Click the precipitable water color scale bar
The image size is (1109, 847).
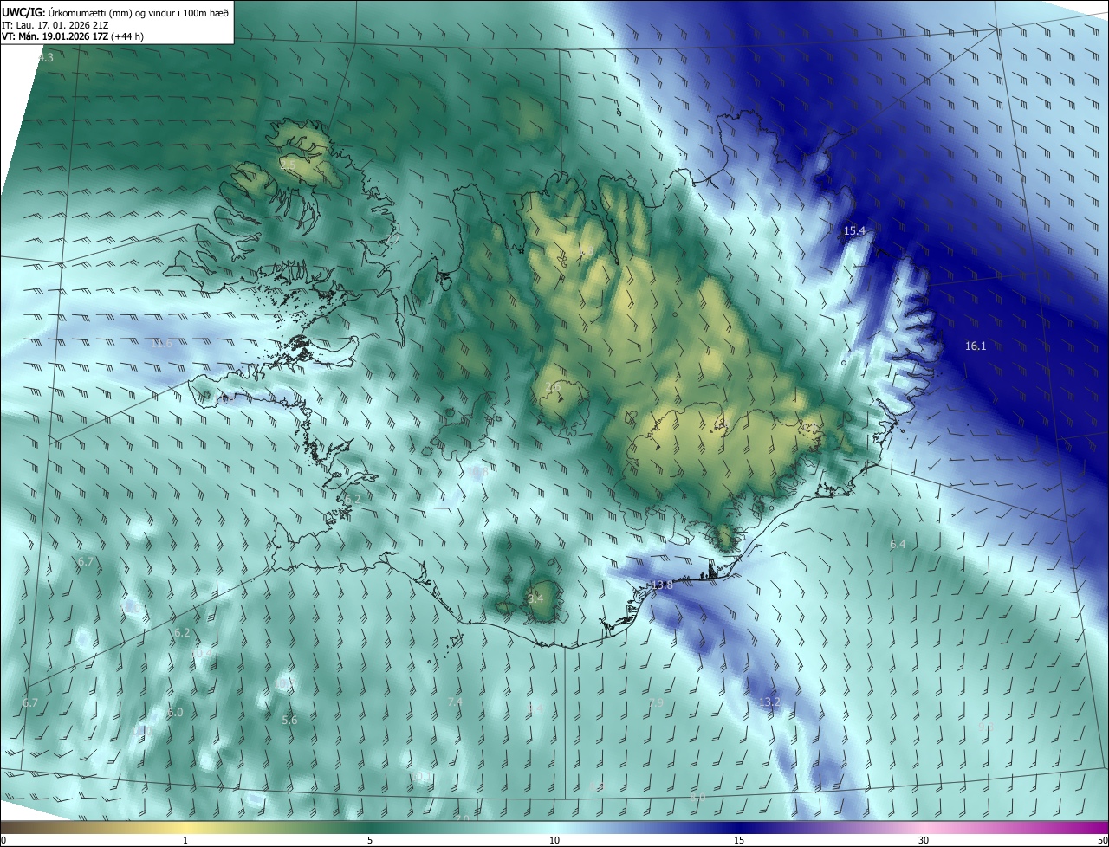point(554,828)
